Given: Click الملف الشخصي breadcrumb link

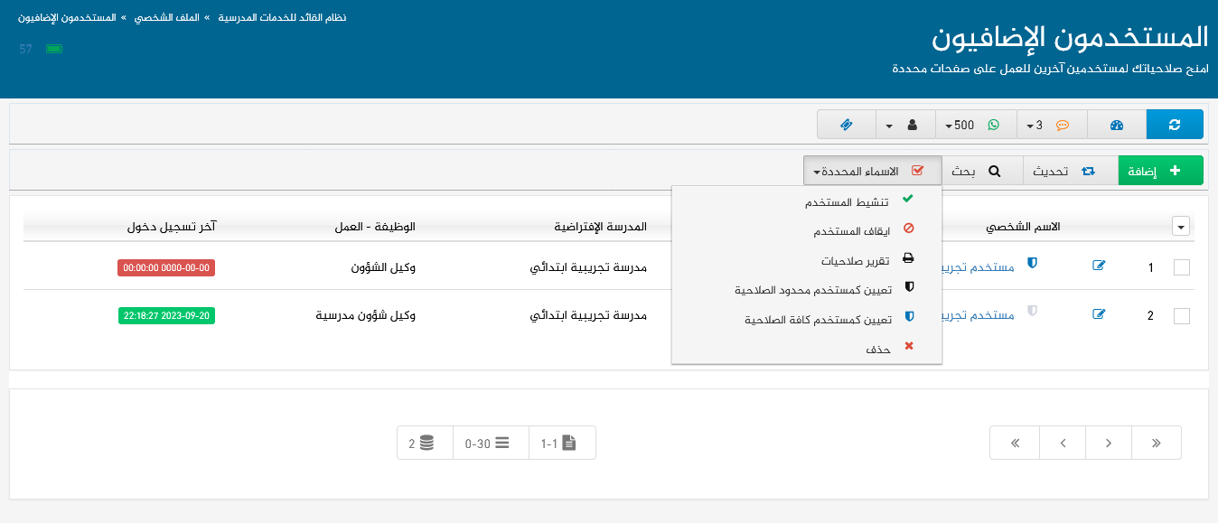Looking at the screenshot, I should tap(174, 17).
